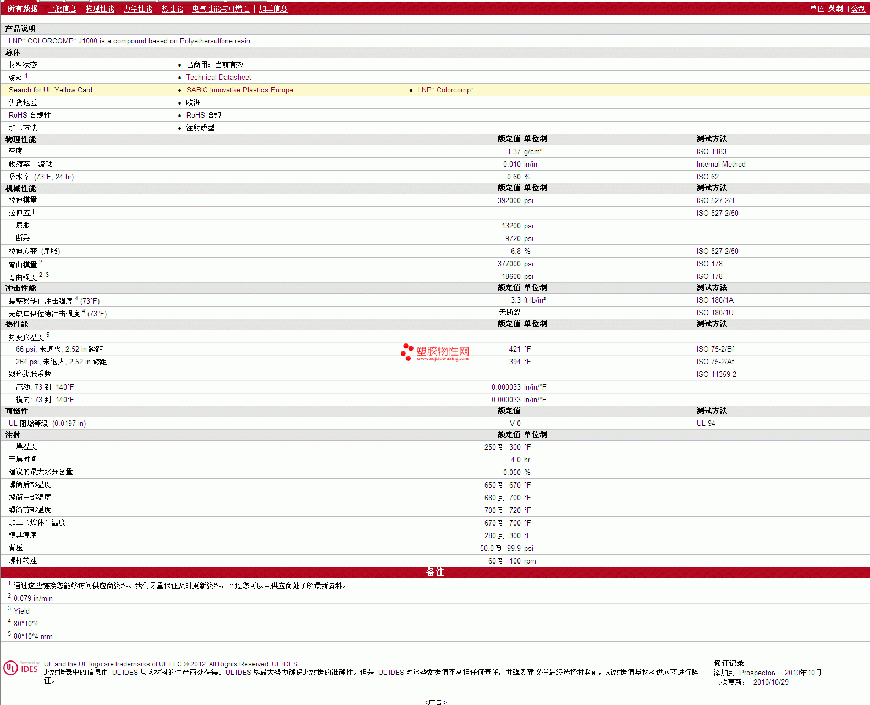Viewport: 870px width, 705px height.
Task: Select the ISO 180/1A test method
Action: [715, 300]
